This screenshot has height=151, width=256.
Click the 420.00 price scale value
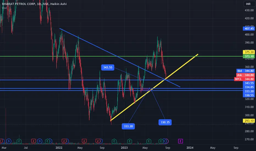(x=249, y=18)
